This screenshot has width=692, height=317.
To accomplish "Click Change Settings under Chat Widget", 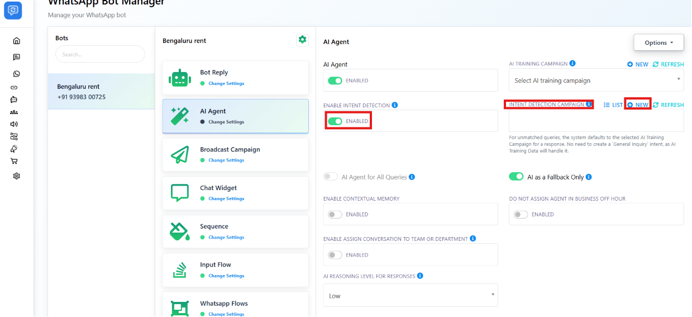I will pyautogui.click(x=226, y=198).
